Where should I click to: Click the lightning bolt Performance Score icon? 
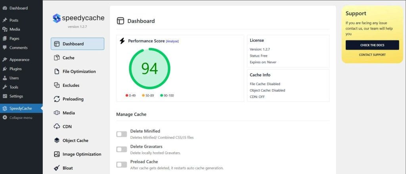[122, 41]
